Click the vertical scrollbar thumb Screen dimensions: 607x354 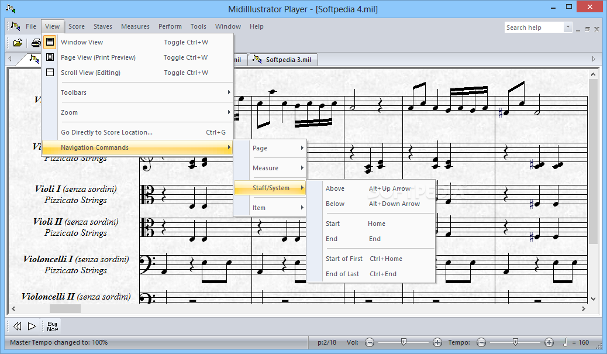coord(593,161)
